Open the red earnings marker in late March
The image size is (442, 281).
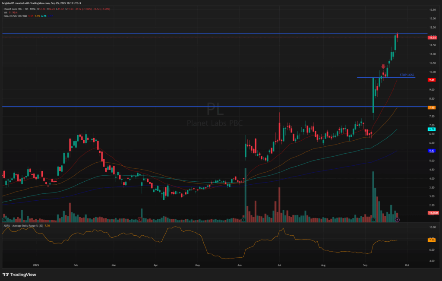tap(140, 220)
